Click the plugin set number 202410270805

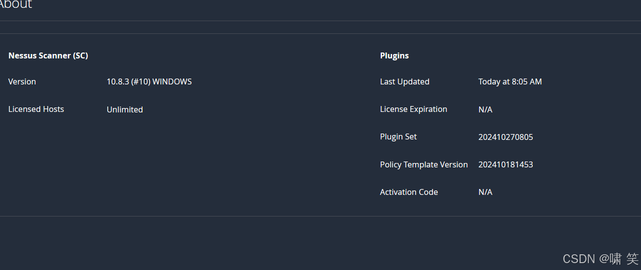505,137
